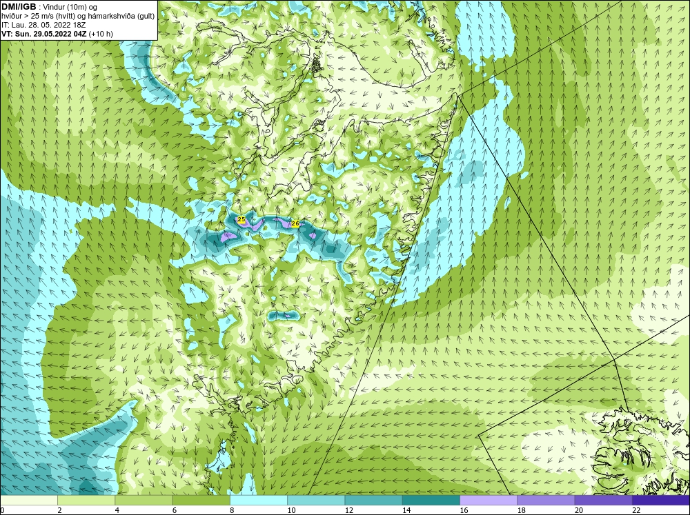Click the scale value 4
This screenshot has height=515, width=690.
point(117,510)
